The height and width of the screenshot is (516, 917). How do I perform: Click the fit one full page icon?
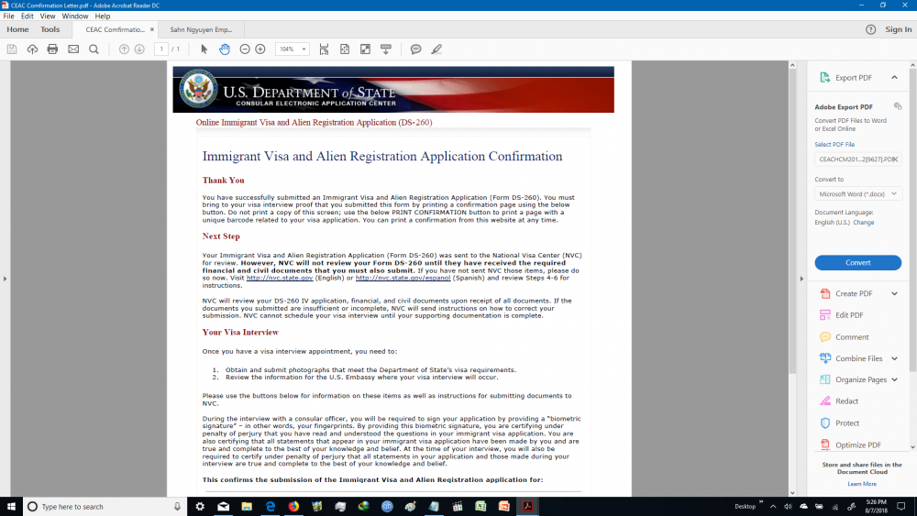tap(345, 49)
